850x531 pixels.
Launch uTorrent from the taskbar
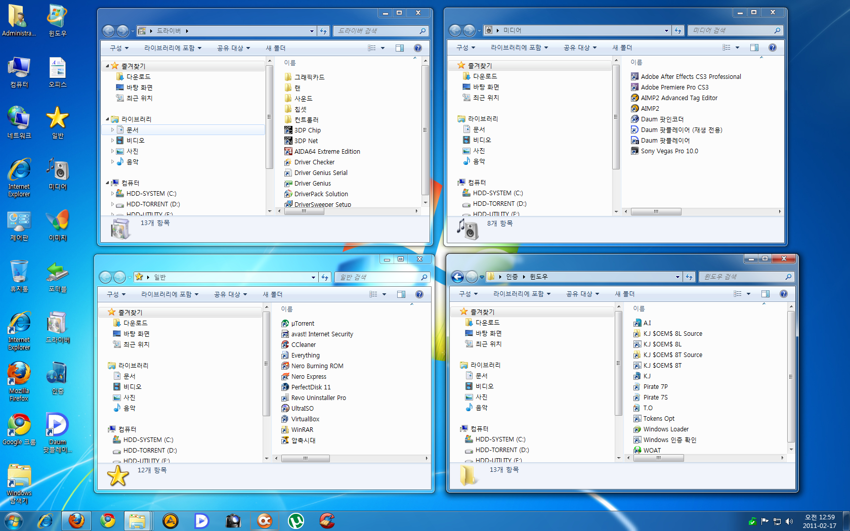[x=295, y=520]
